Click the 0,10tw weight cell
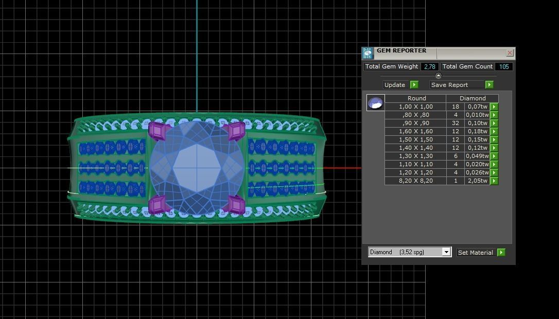The height and width of the screenshot is (319, 559). [477, 123]
